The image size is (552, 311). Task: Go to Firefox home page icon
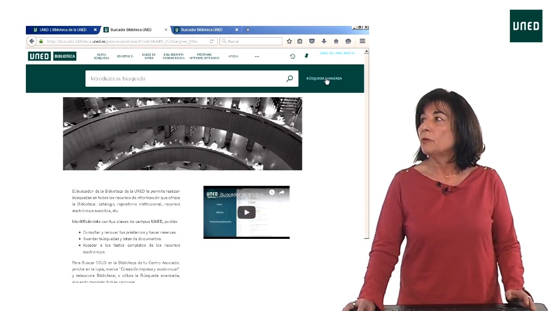pyautogui.click(x=336, y=41)
